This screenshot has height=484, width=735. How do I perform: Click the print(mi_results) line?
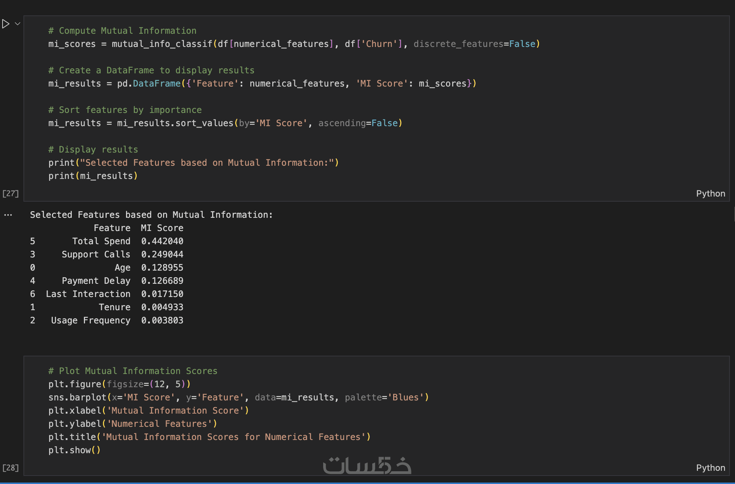93,176
